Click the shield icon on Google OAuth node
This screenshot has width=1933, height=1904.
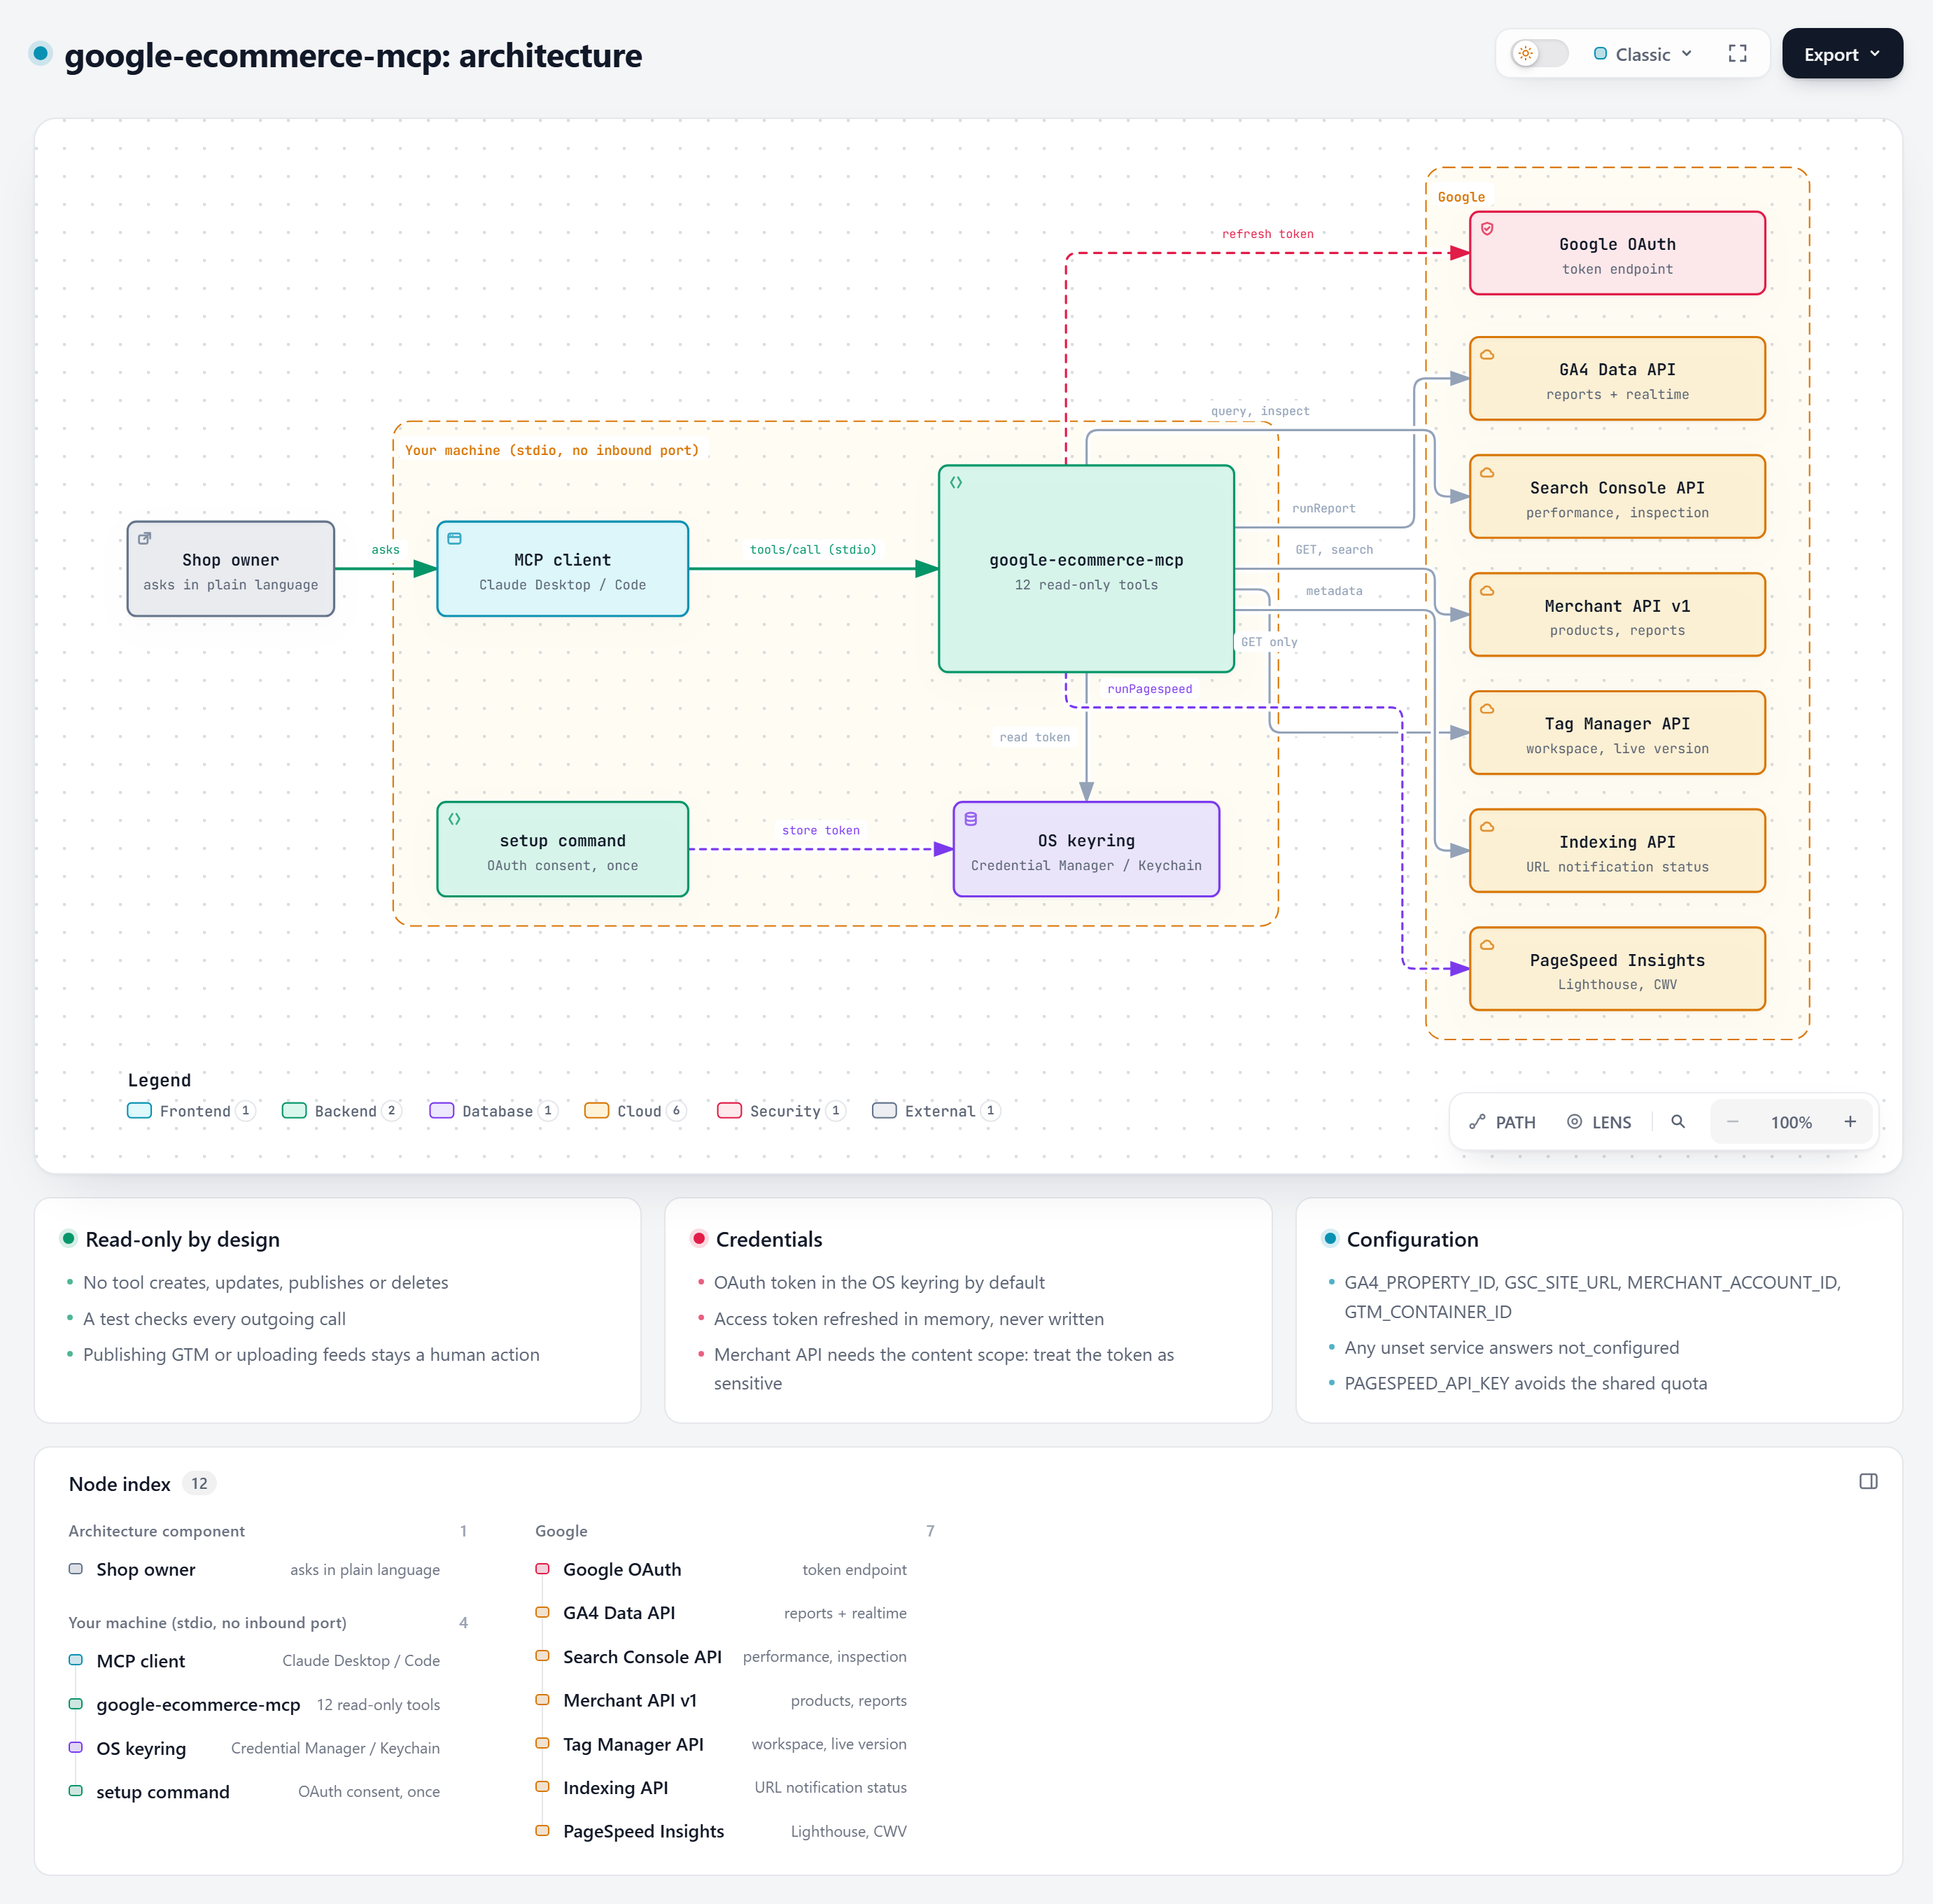pyautogui.click(x=1488, y=229)
